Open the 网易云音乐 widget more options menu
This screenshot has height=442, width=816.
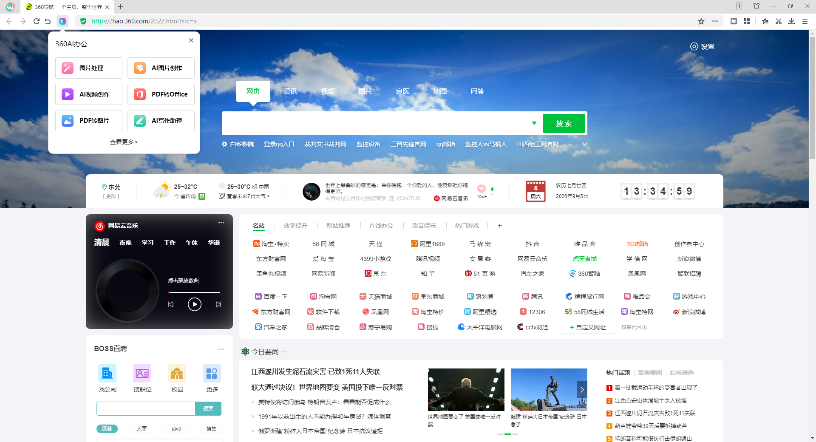click(221, 222)
